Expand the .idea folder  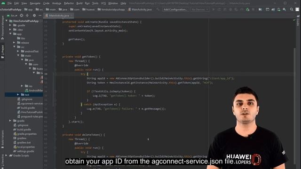pyautogui.click(x=10, y=30)
